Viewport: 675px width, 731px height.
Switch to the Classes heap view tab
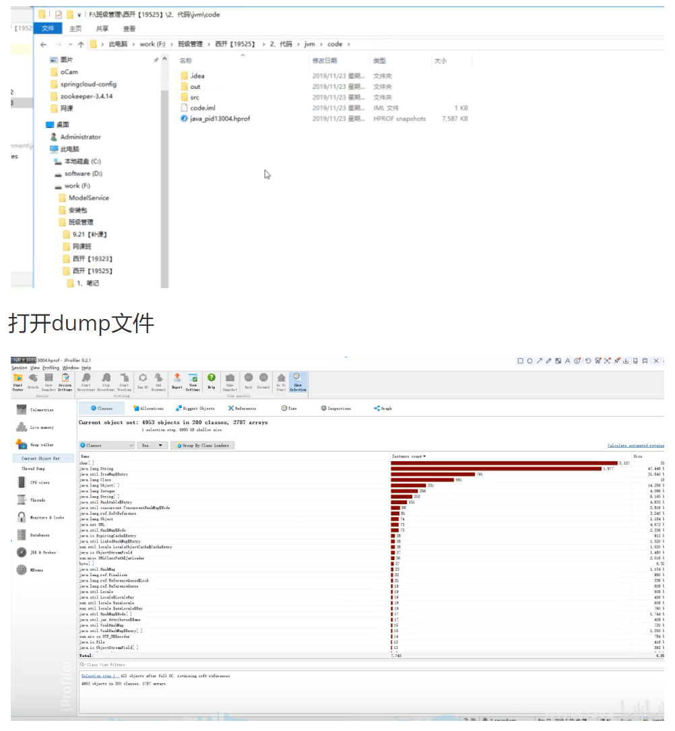102,409
